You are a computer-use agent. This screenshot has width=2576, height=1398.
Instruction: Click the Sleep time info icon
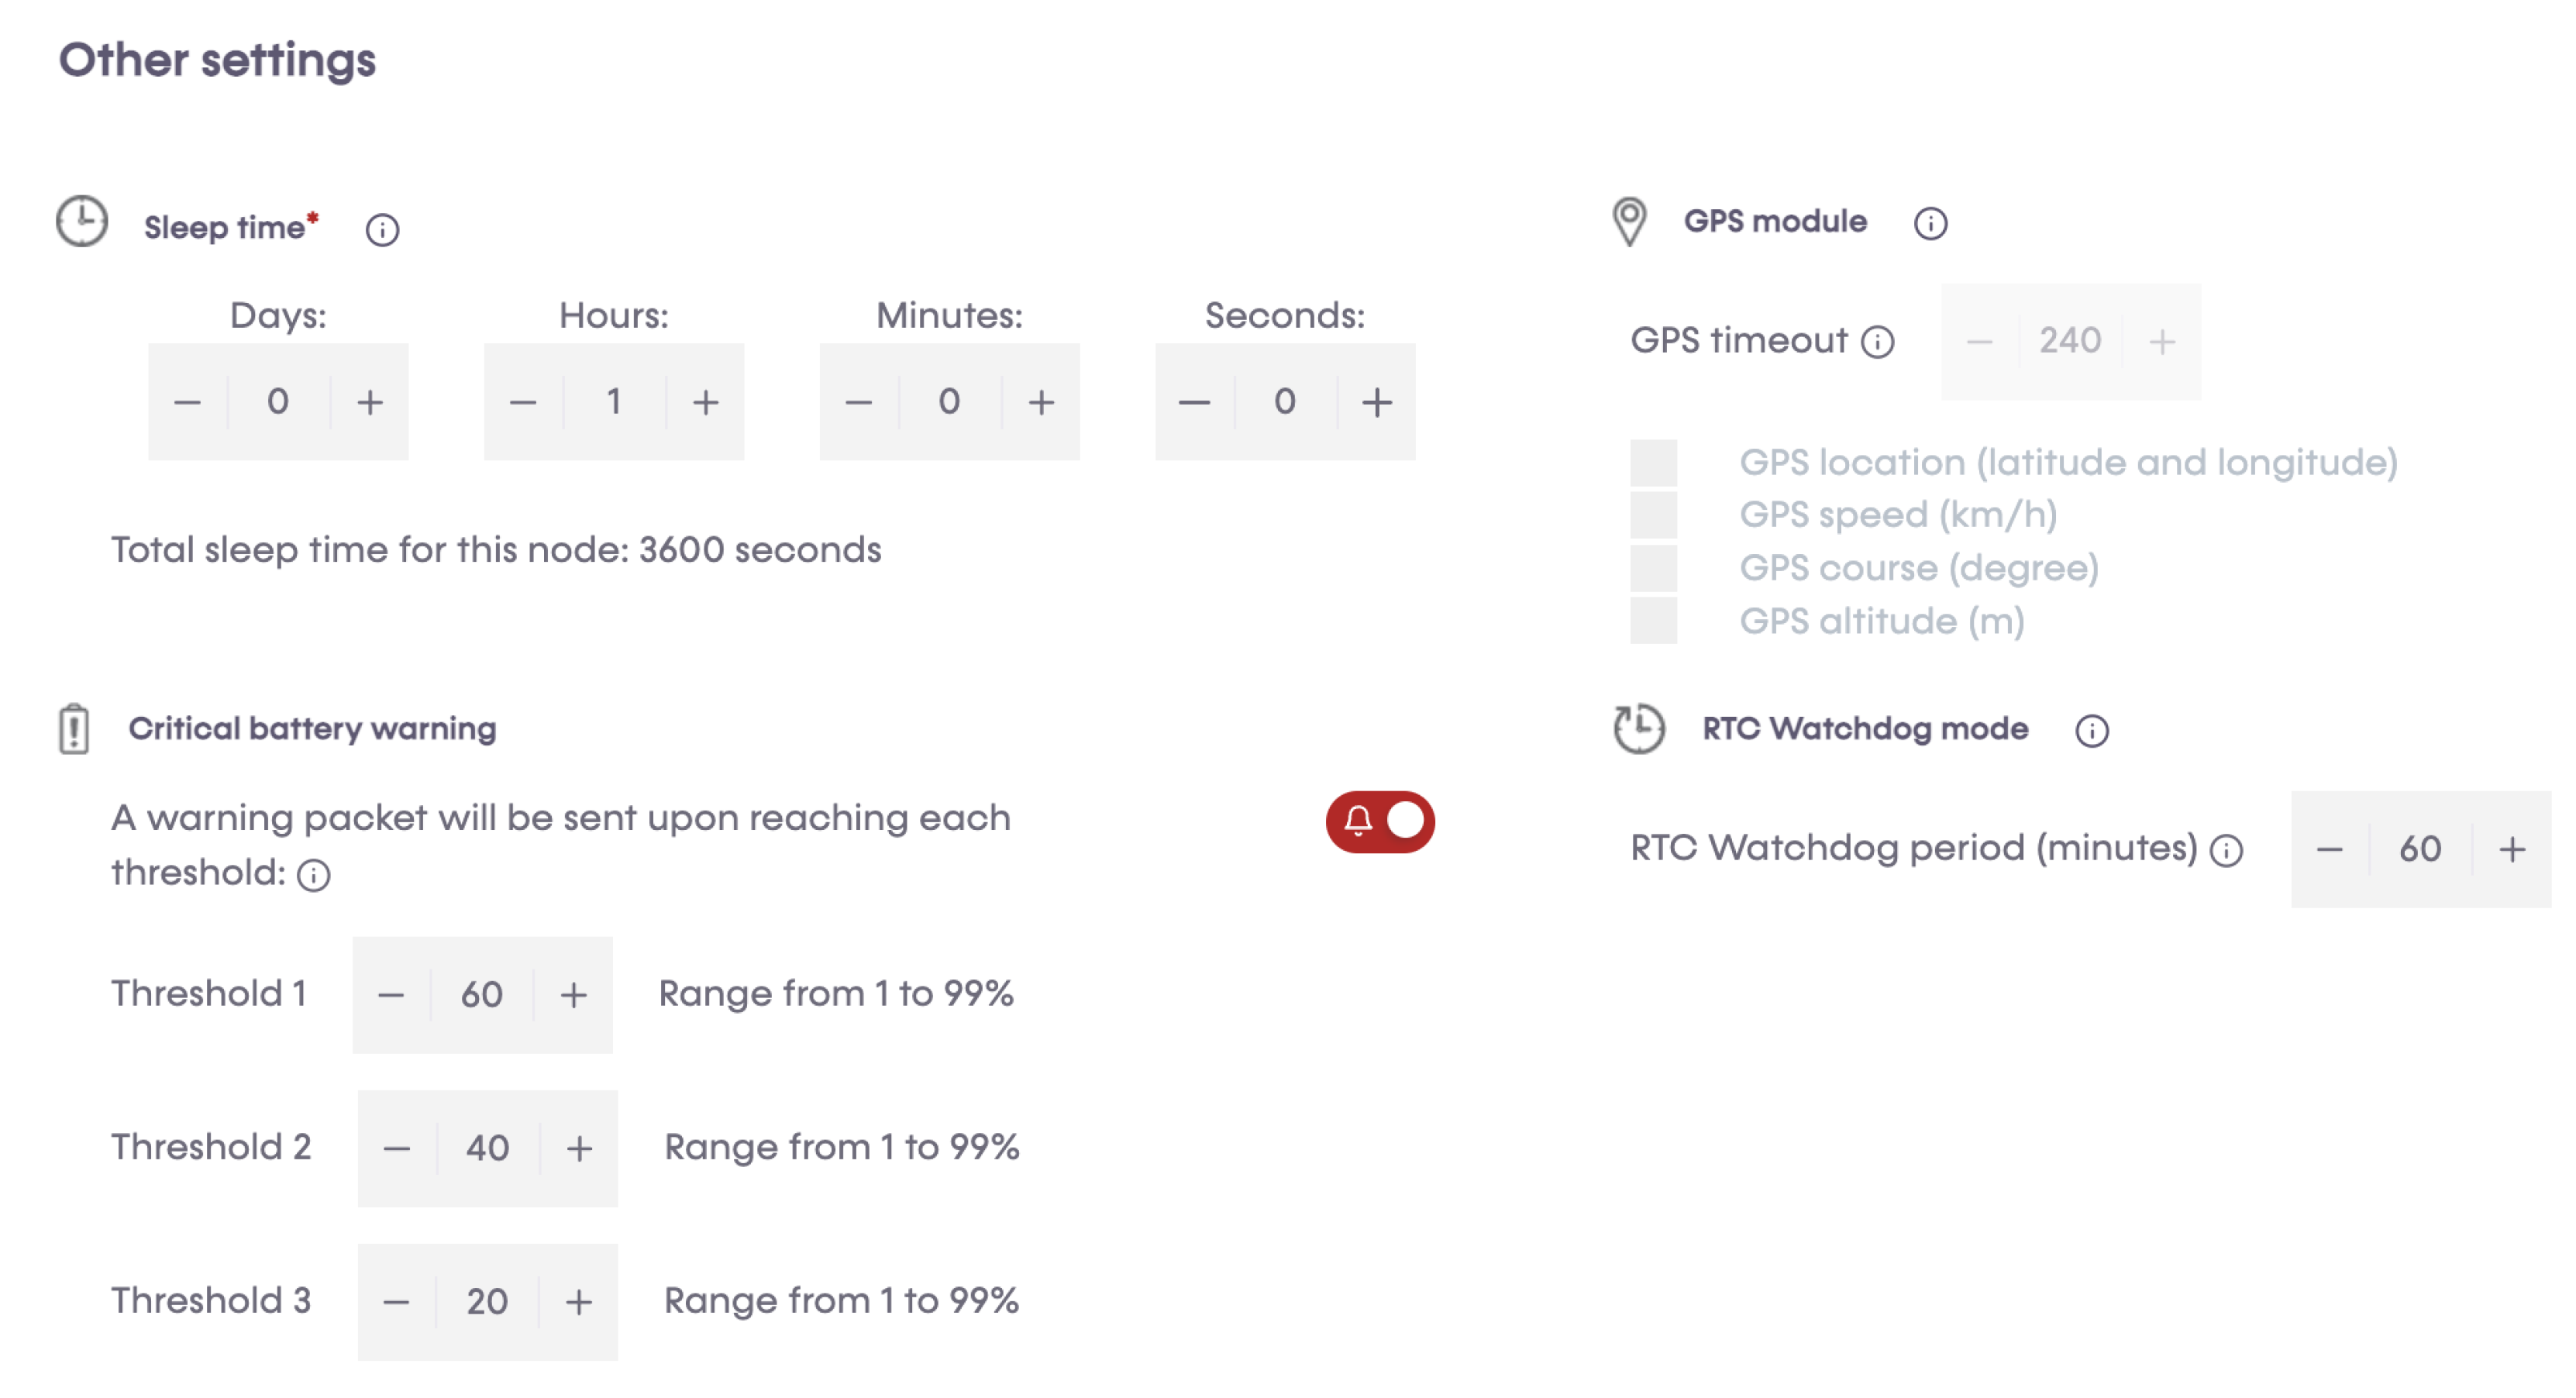(x=382, y=230)
